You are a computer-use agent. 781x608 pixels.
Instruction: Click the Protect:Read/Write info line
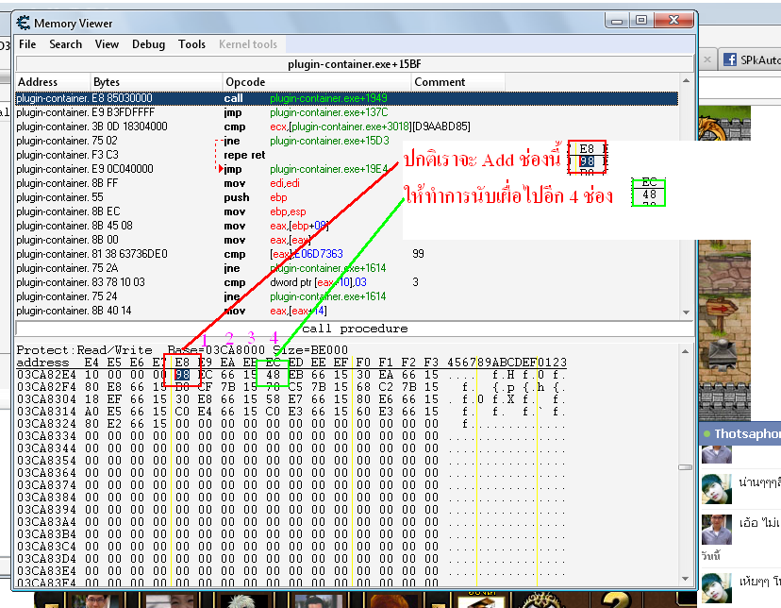tap(182, 350)
